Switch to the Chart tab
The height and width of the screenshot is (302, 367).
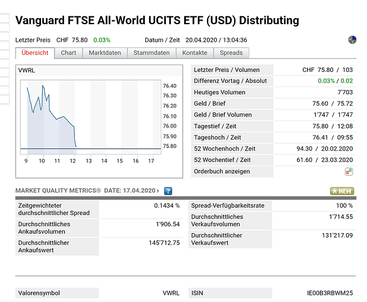coord(69,53)
